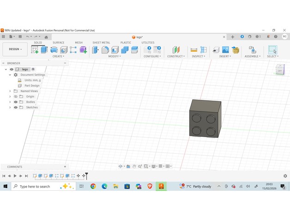Select the Shell tool

tap(115, 50)
